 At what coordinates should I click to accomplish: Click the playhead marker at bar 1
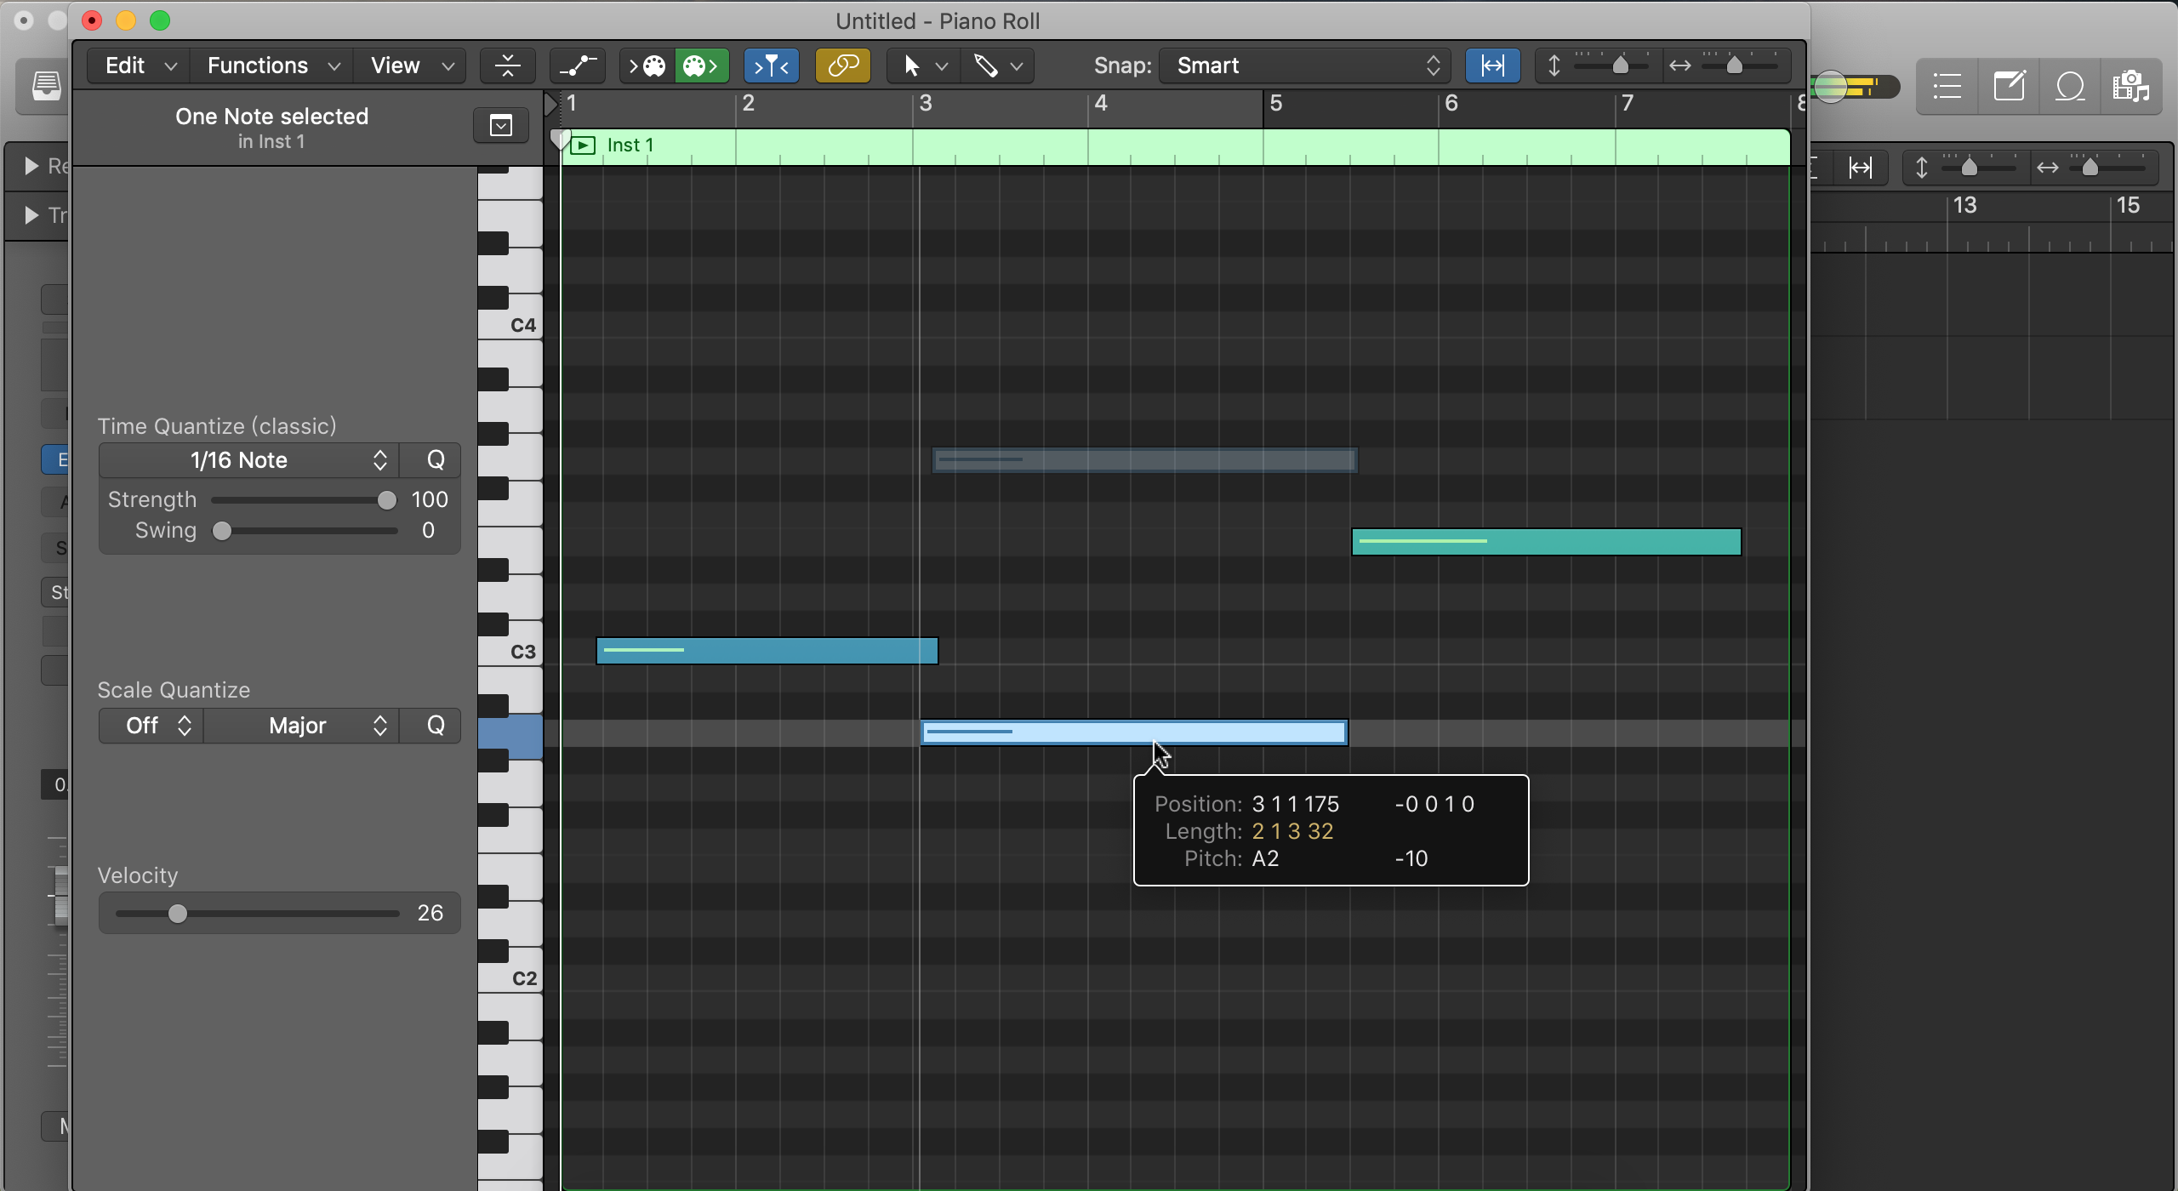[559, 139]
